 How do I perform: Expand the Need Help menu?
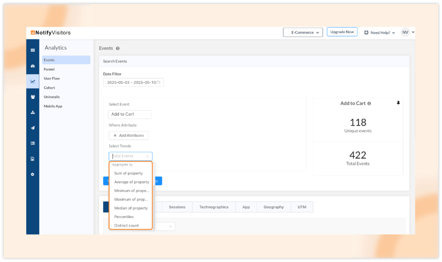379,32
